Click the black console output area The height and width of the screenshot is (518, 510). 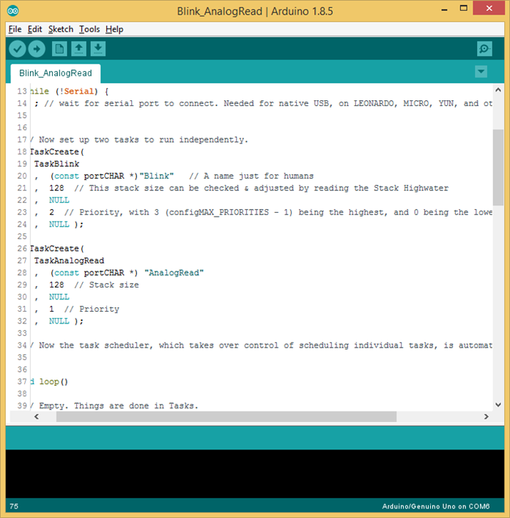pos(255,473)
